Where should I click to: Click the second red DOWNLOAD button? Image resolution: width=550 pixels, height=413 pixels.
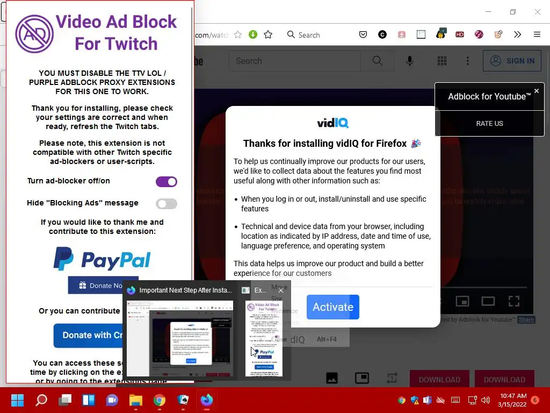coord(504,379)
